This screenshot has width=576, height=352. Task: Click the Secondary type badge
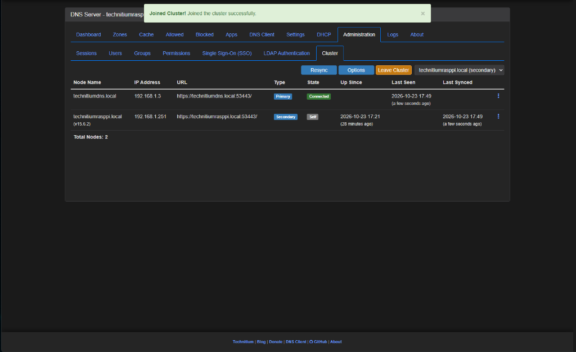coord(285,117)
